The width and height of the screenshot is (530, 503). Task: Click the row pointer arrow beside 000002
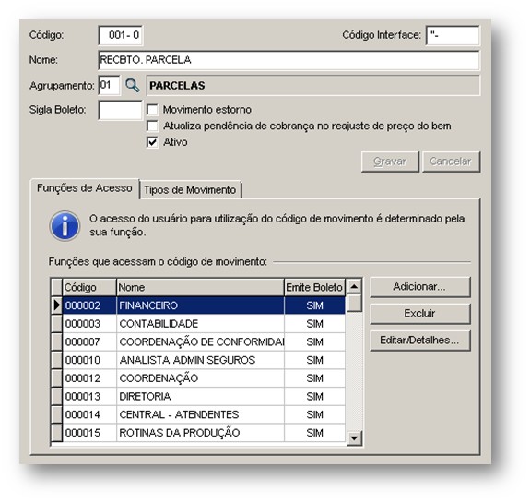point(57,305)
